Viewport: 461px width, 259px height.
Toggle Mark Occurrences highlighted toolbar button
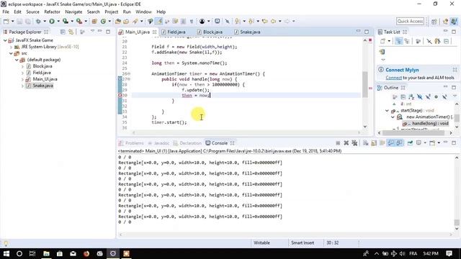(x=158, y=21)
